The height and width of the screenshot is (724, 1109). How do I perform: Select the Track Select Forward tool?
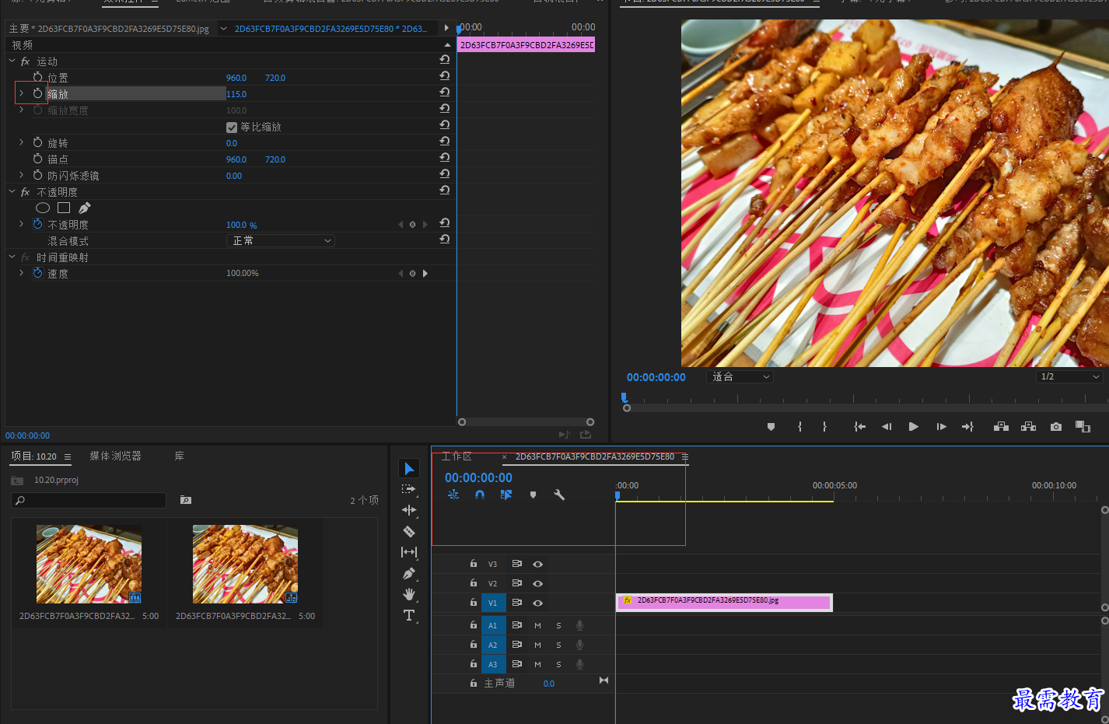point(409,489)
